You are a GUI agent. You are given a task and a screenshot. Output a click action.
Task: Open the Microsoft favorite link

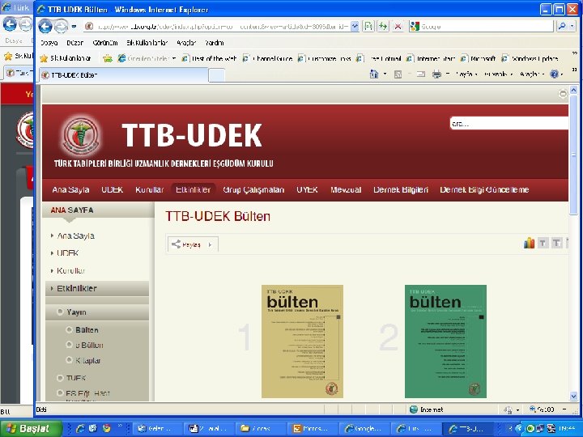point(479,58)
